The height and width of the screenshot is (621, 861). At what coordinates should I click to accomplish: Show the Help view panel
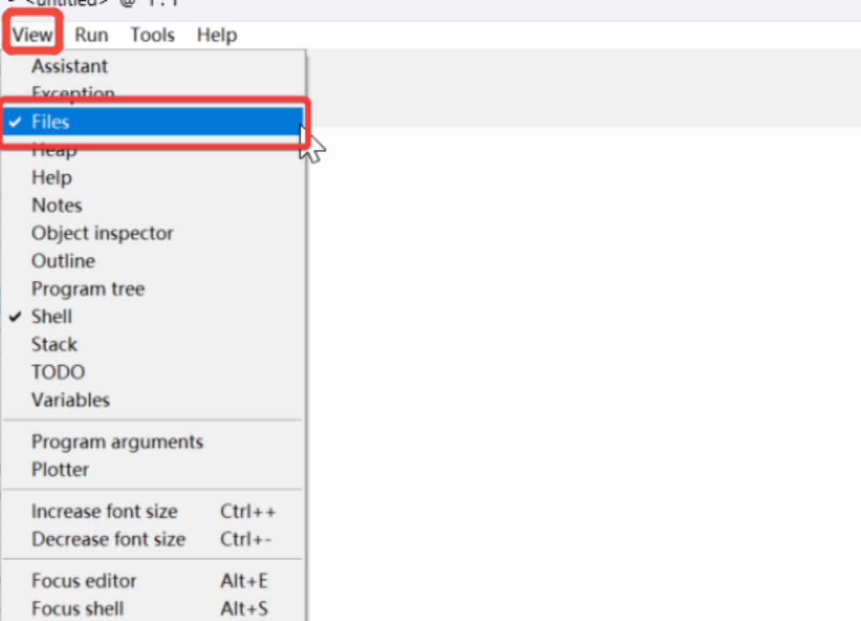(52, 178)
